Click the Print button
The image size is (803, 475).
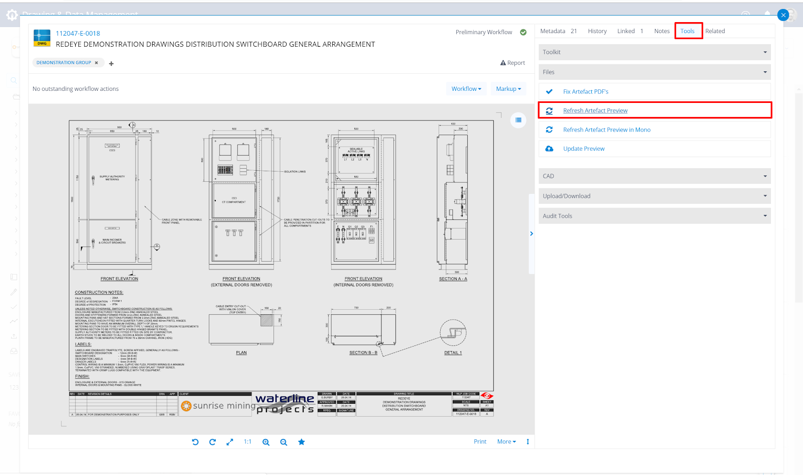480,442
